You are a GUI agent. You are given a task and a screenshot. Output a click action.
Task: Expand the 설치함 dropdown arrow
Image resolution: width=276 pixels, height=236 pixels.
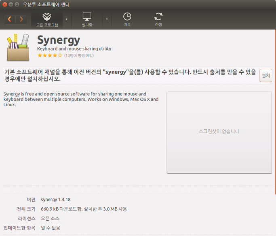pos(107,19)
